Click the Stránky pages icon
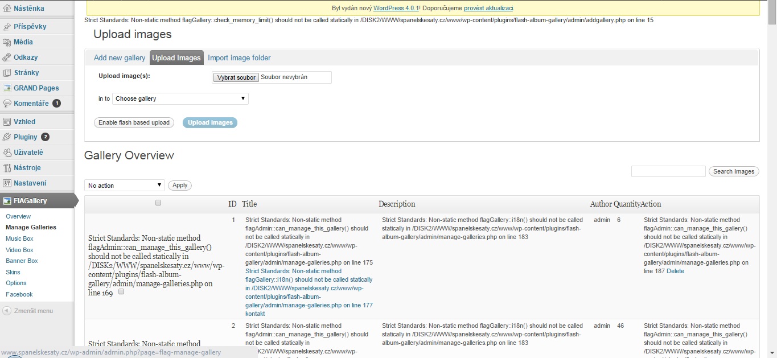The height and width of the screenshot is (358, 777). 7,73
